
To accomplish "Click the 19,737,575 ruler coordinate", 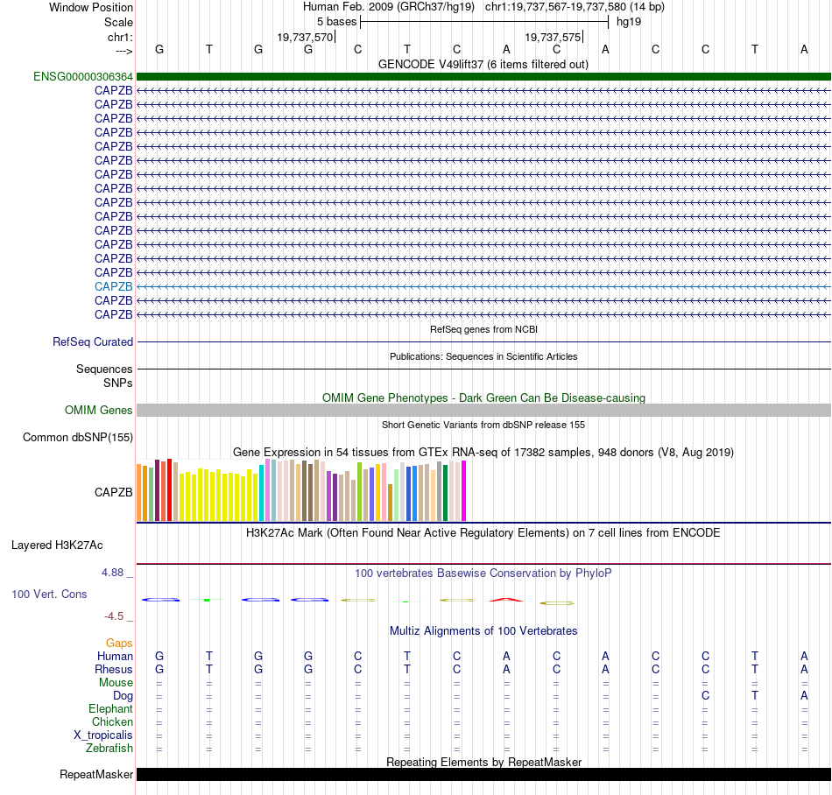I will coord(553,37).
